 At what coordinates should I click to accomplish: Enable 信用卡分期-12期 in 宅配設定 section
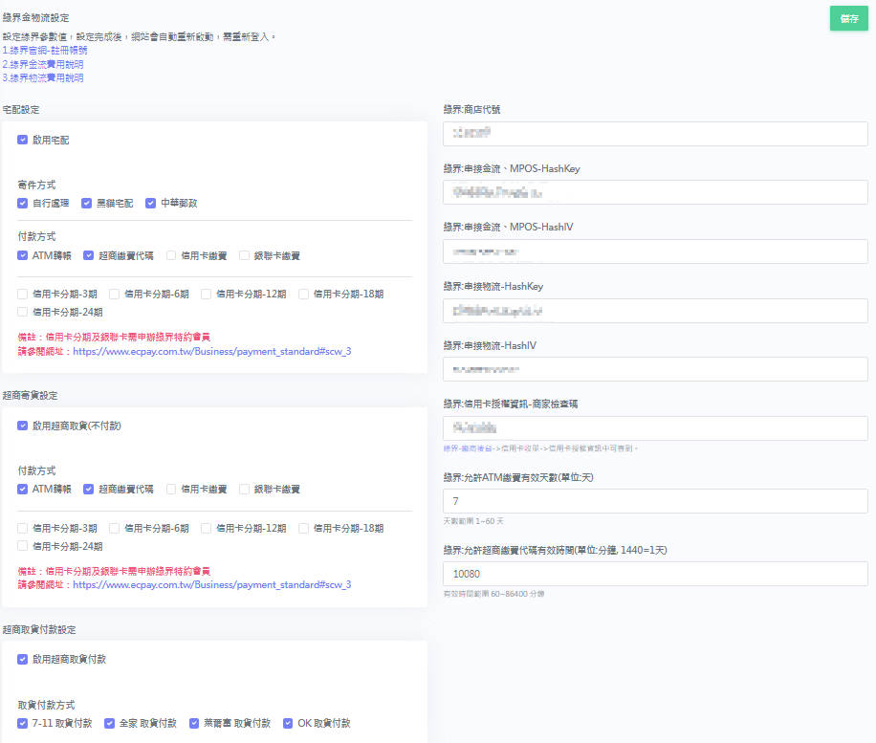[x=207, y=295]
